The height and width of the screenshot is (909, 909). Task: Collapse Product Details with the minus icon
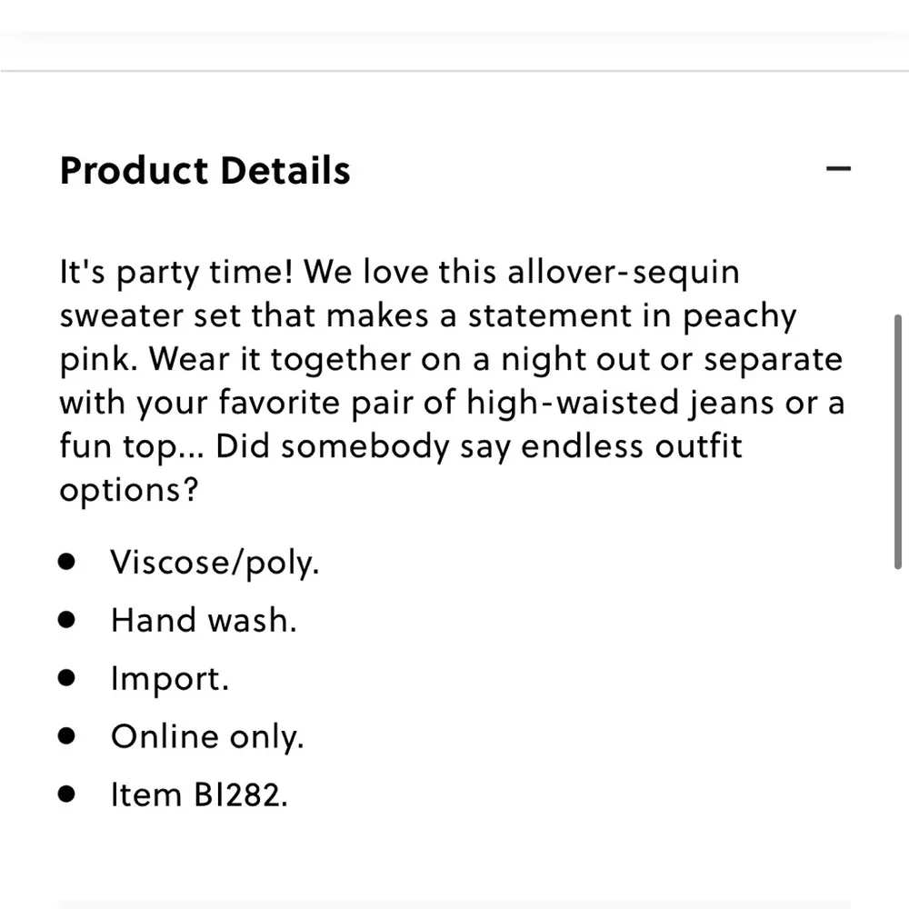point(838,169)
